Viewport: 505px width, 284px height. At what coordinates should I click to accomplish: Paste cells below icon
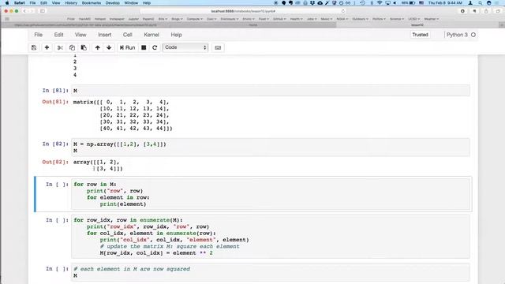pos(84,47)
